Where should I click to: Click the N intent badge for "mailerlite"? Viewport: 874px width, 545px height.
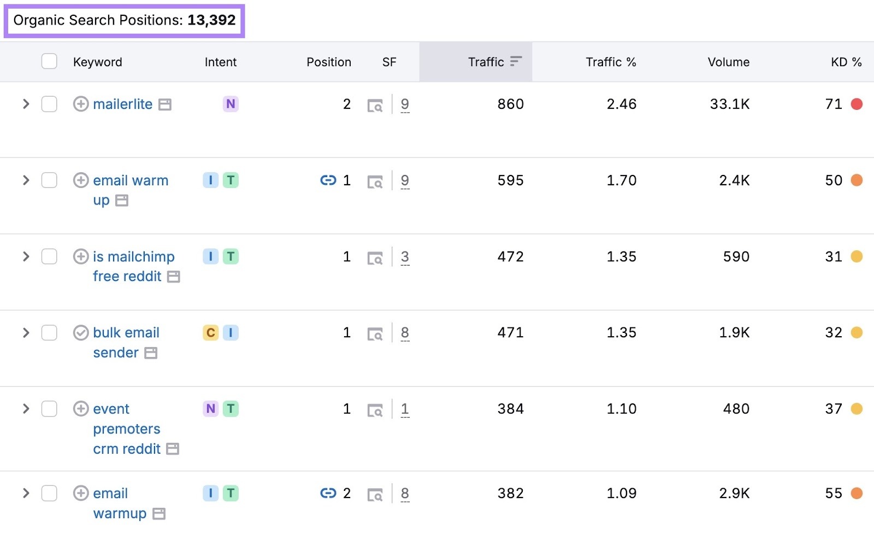(231, 104)
